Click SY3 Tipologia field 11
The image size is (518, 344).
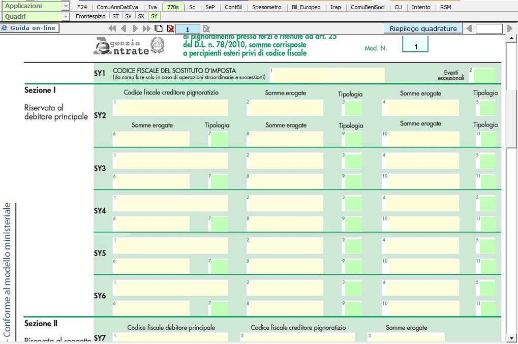(489, 181)
